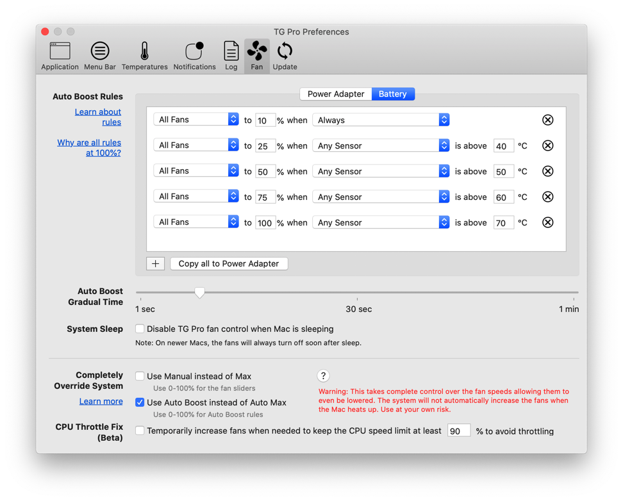Remove the rule above 50 °C
The width and height of the screenshot is (623, 501).
(x=547, y=171)
